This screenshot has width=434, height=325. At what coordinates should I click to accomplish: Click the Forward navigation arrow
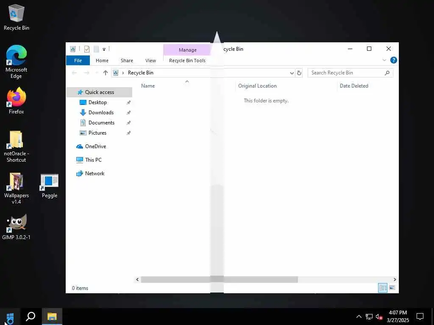pos(86,73)
